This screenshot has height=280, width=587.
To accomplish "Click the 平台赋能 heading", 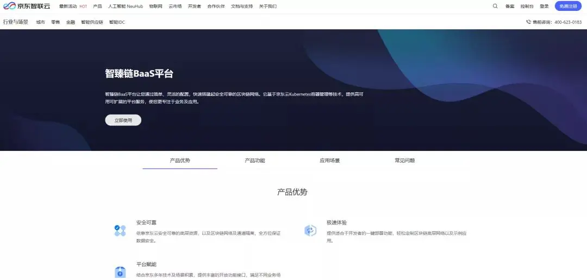I will coord(146,264).
